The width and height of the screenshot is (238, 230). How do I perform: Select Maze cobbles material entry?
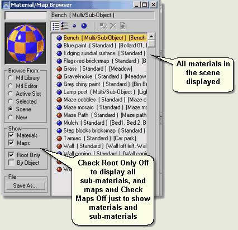[102, 100]
